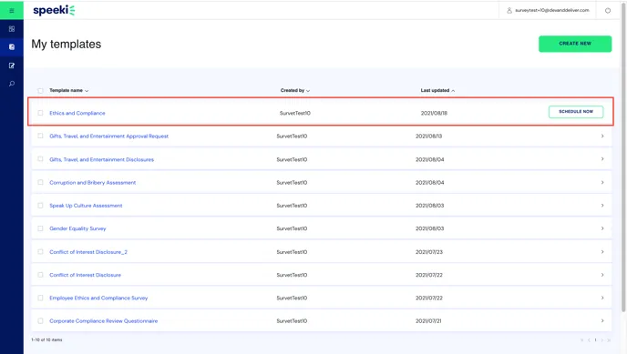Click the 2021/07/23 last updated date
Image resolution: width=627 pixels, height=354 pixels.
[429, 252]
